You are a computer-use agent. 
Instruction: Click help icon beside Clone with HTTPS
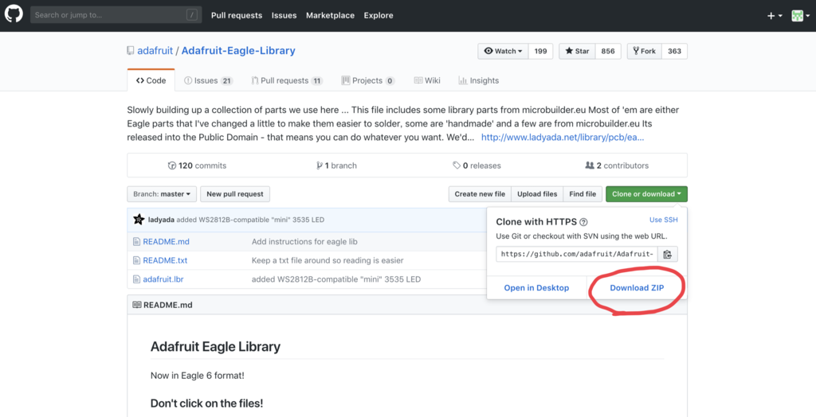(x=583, y=222)
